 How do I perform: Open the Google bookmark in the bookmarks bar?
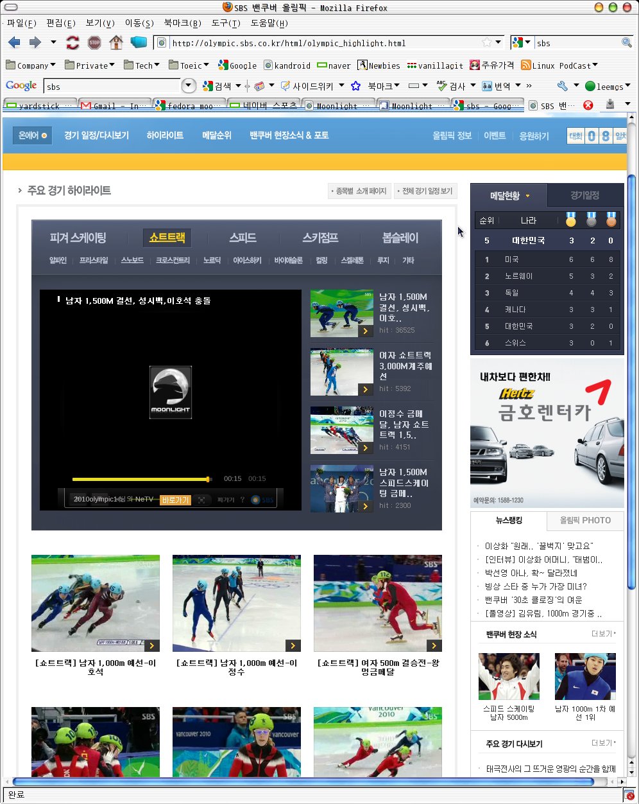click(237, 65)
